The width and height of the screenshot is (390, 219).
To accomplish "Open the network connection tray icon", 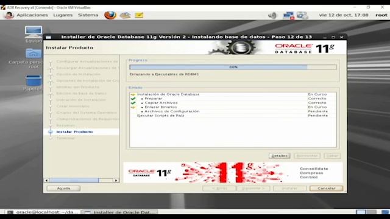I will click(x=288, y=15).
